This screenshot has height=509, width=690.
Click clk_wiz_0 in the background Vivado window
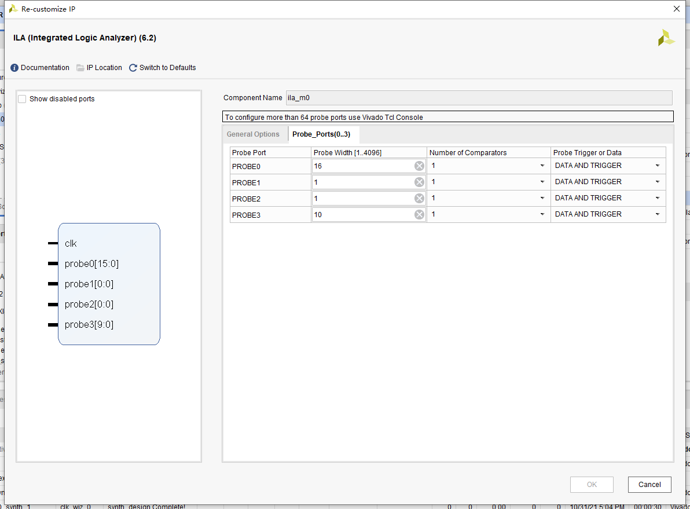click(75, 507)
